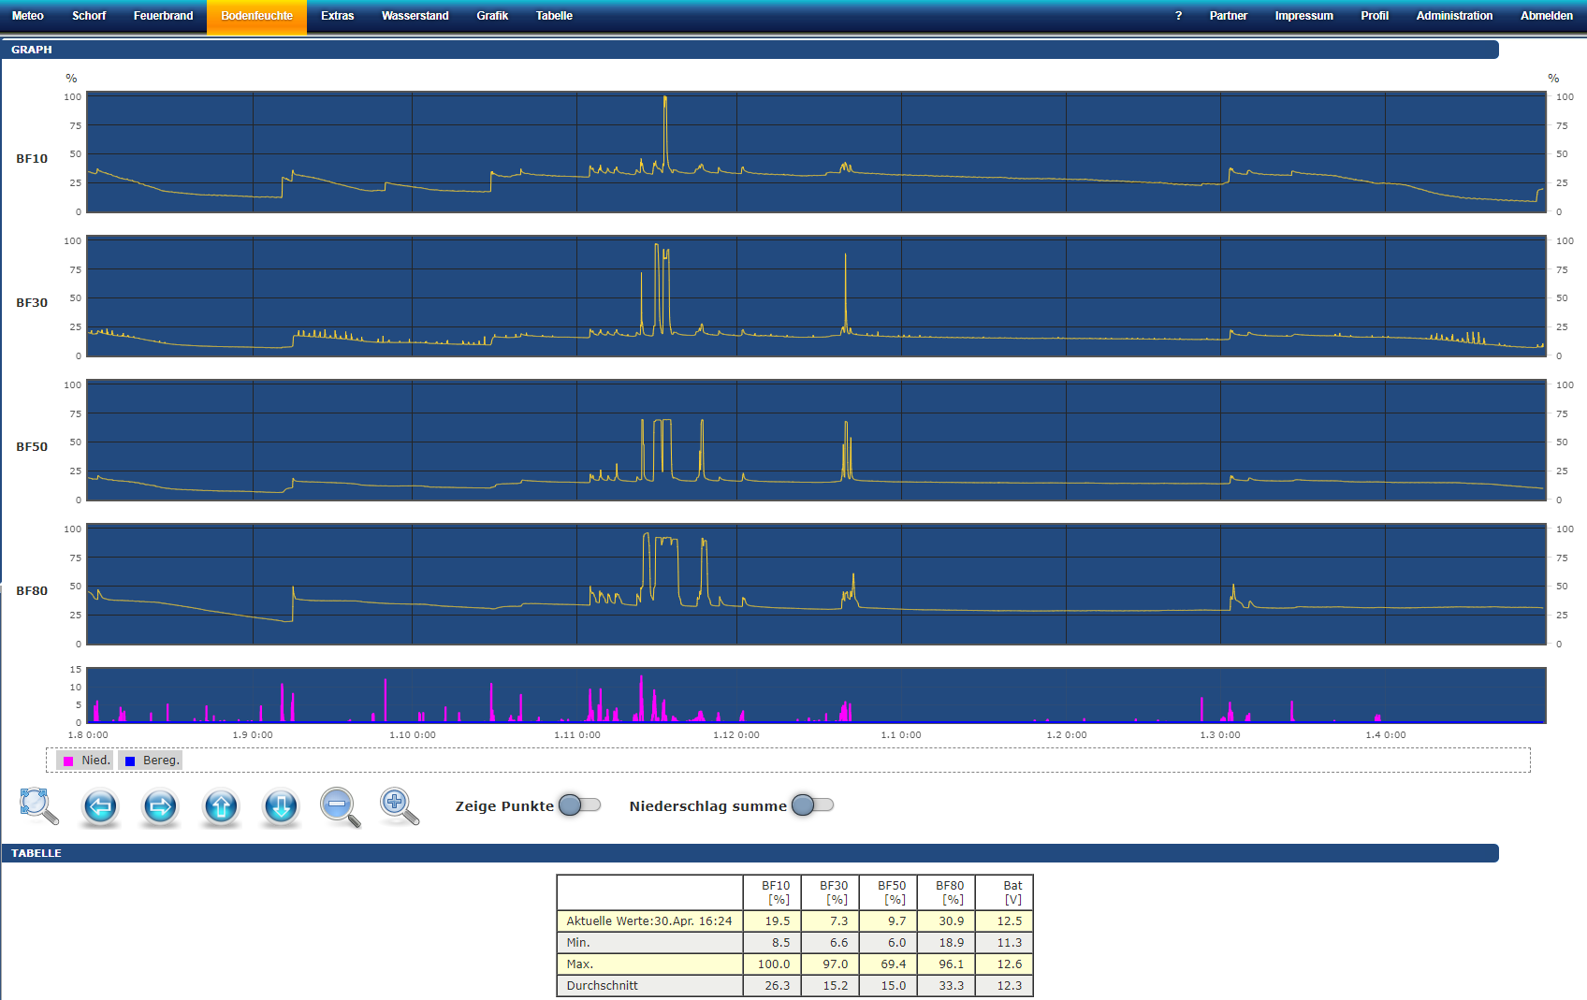This screenshot has width=1587, height=1000.
Task: Collapse the GRAPH section header
Action: 749,50
